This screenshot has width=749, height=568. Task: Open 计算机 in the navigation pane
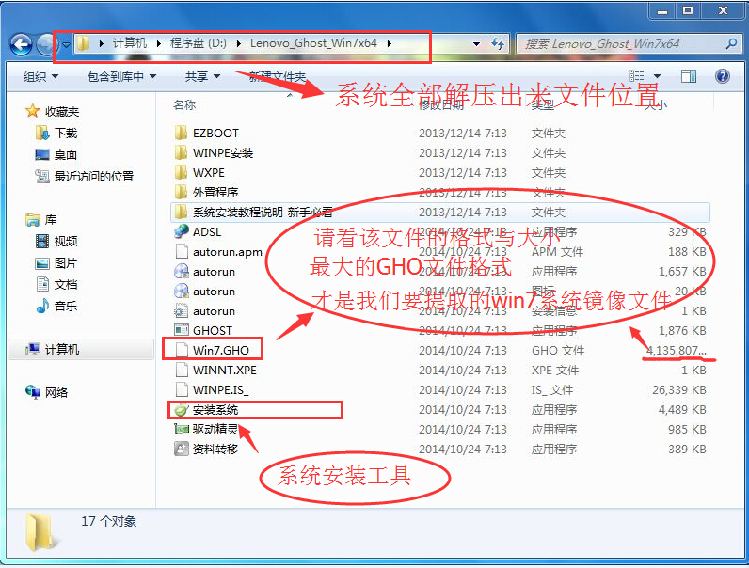[62, 349]
